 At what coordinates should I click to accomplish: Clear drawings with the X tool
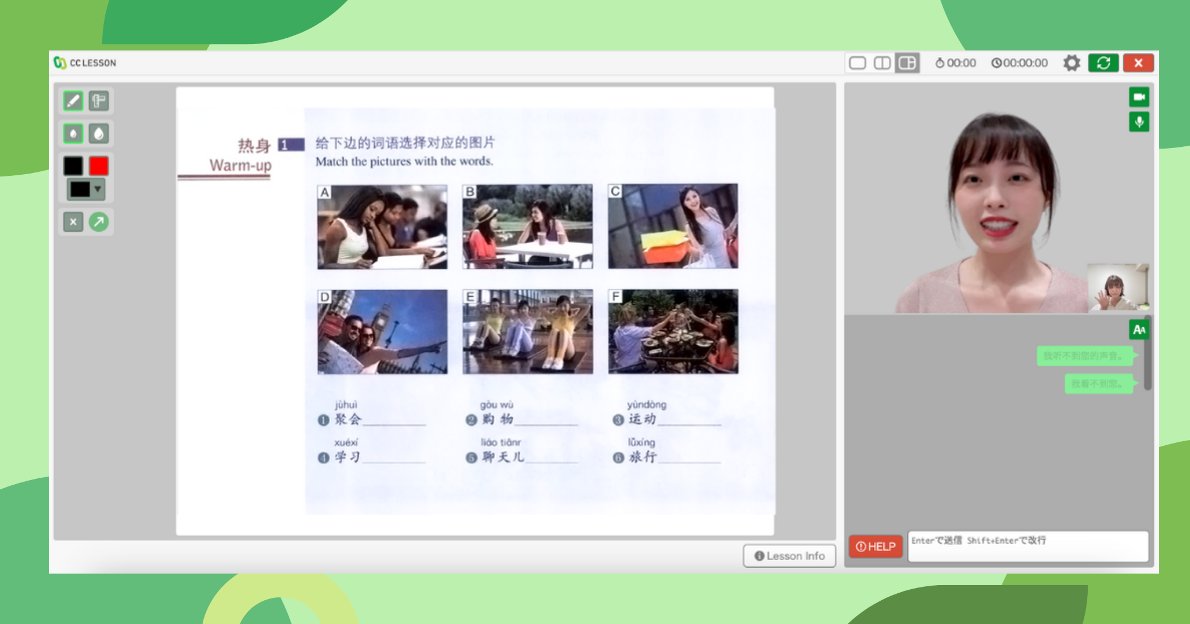tap(73, 222)
